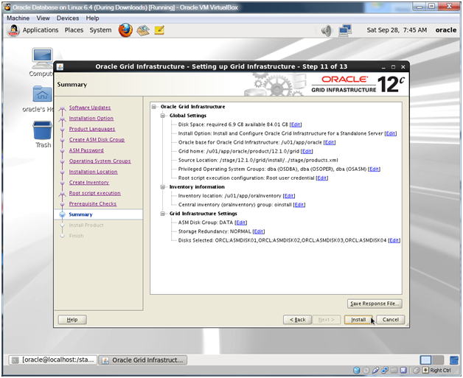Viewport: 463px width, 378px height.
Task: Collapse the Global Settings node
Action: [x=164, y=116]
